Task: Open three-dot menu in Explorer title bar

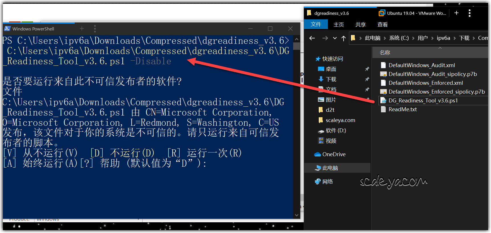Action: 469,13
